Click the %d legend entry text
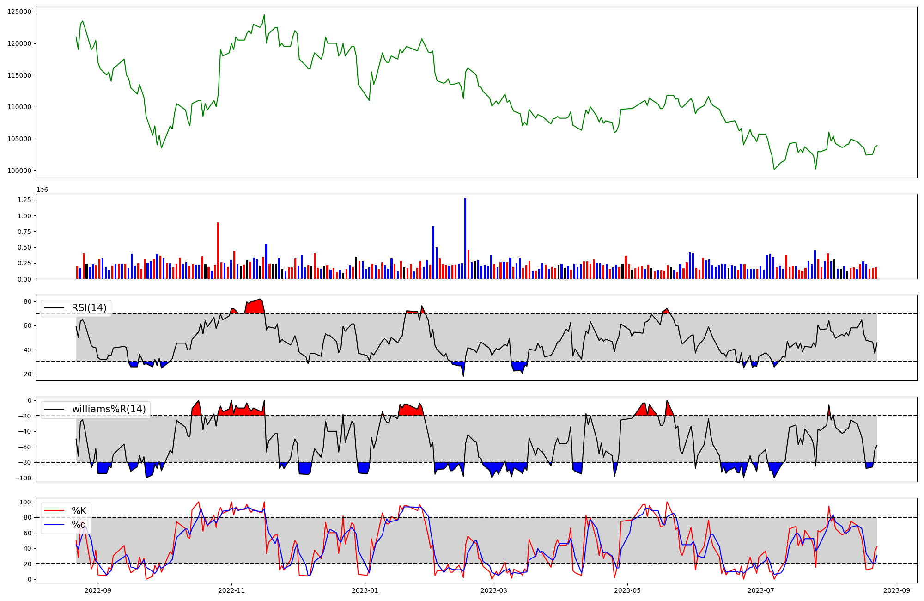 pos(79,524)
